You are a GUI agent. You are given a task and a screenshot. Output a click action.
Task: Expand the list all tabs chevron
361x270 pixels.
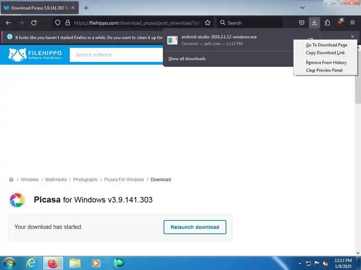pos(302,8)
